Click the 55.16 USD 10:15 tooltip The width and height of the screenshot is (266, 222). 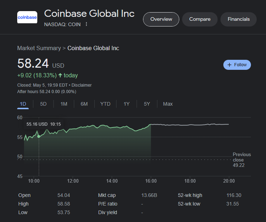pos(44,124)
